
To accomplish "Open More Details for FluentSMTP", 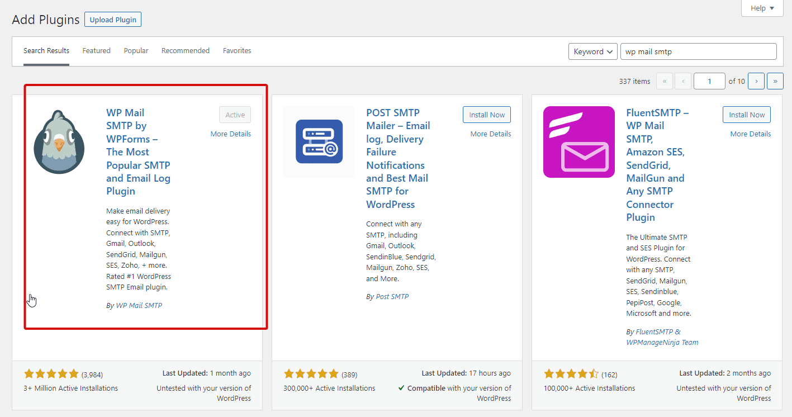I will 751,134.
